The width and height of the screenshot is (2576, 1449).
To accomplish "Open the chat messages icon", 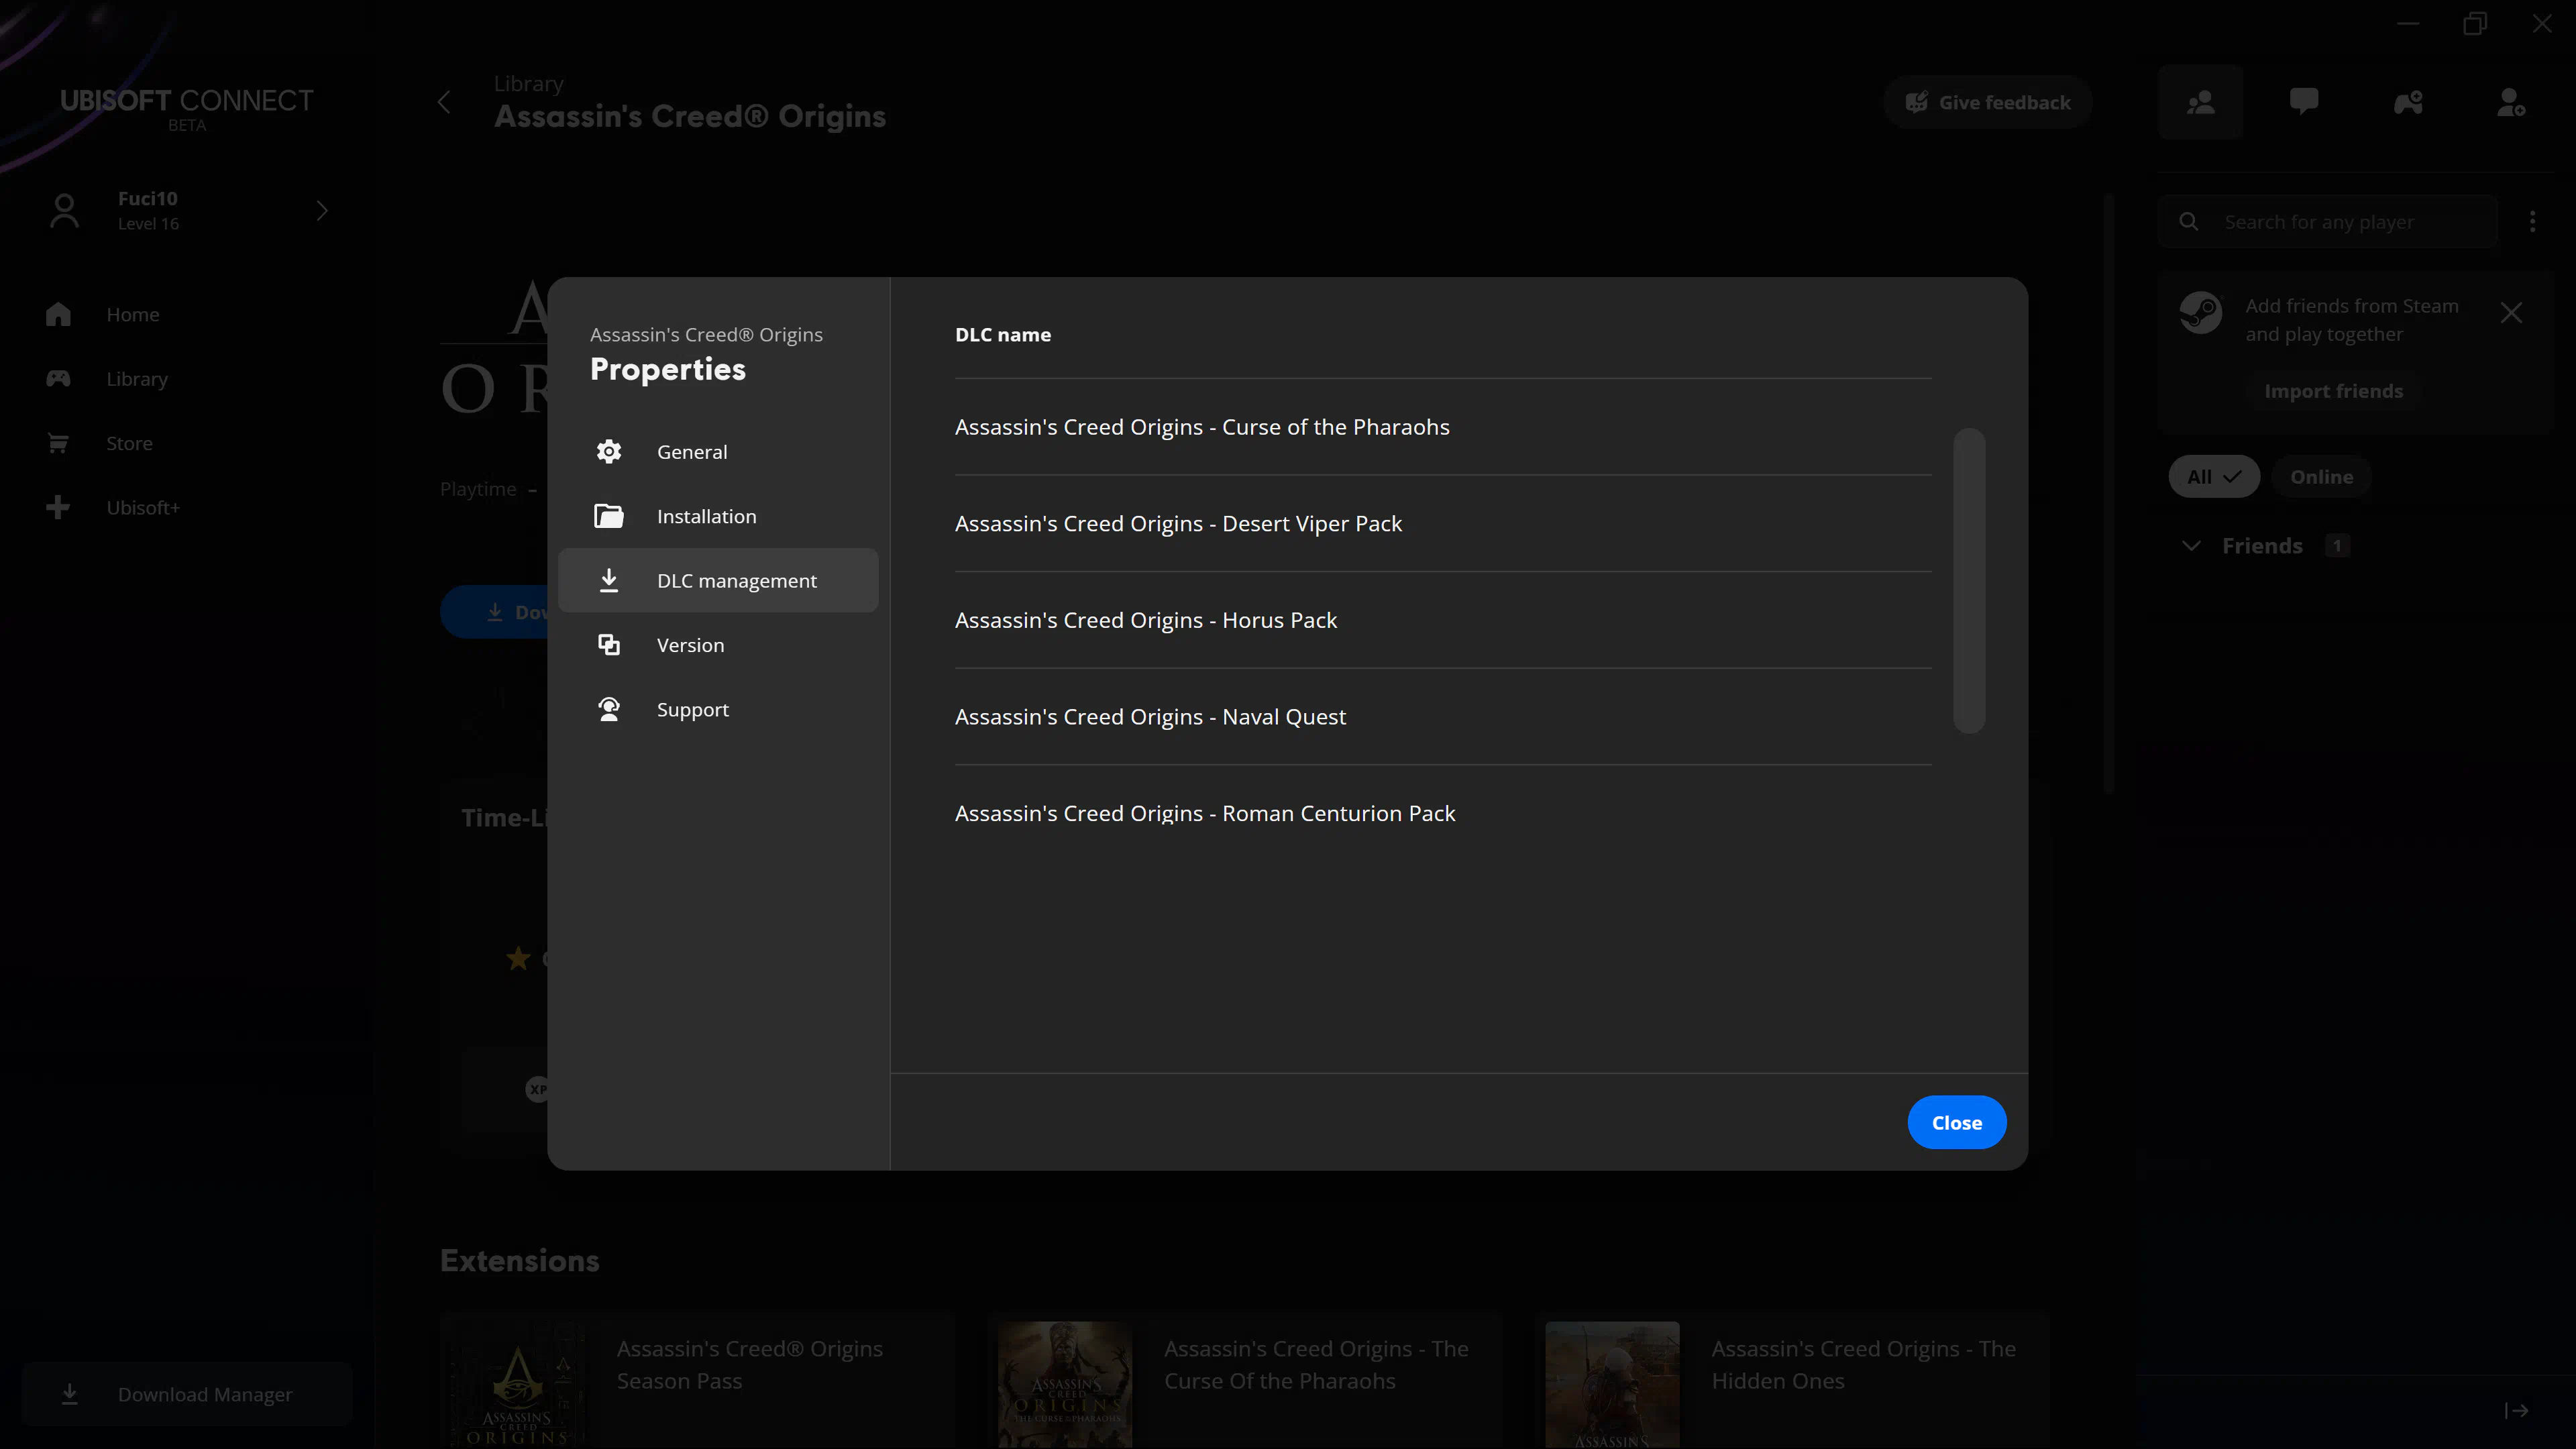I will (2304, 102).
